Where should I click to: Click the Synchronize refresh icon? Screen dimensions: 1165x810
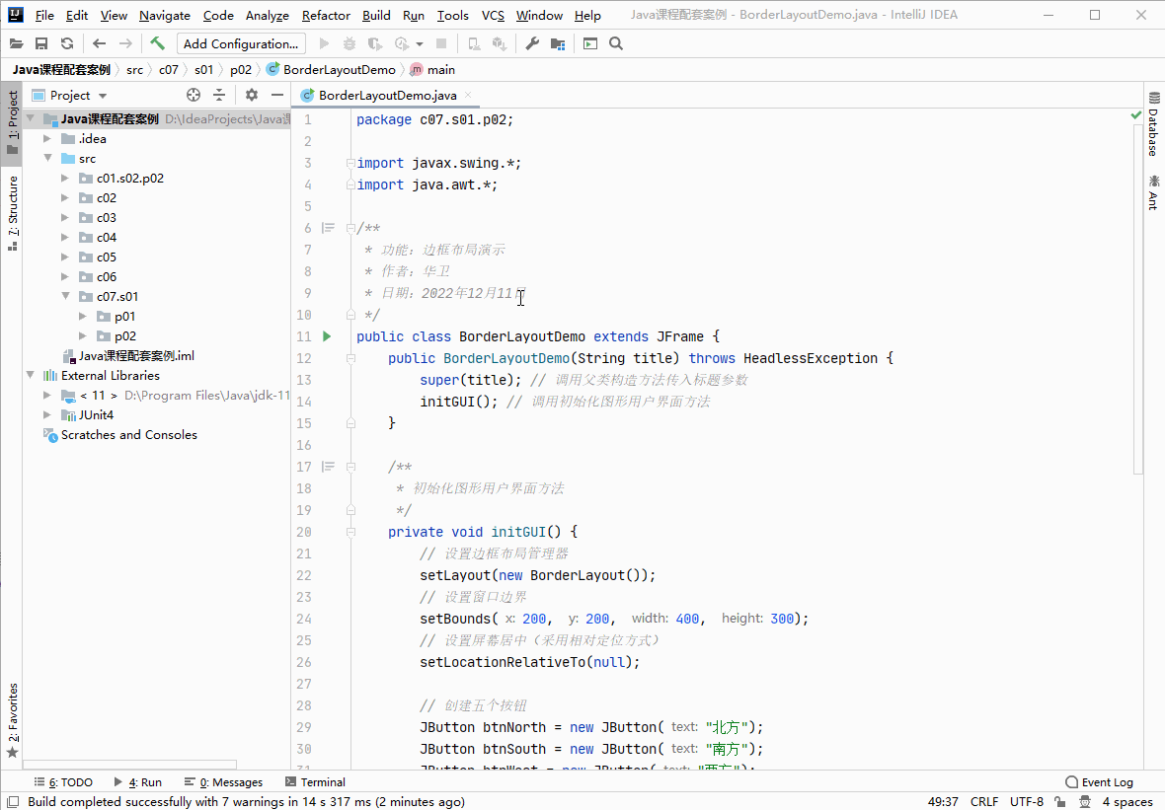pos(67,43)
